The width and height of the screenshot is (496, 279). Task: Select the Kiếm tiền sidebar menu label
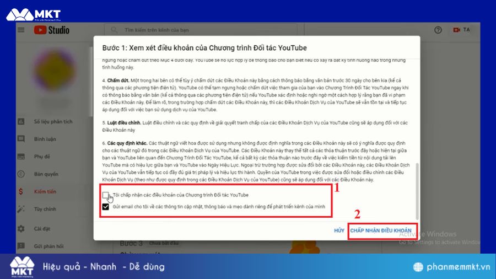[x=46, y=191]
